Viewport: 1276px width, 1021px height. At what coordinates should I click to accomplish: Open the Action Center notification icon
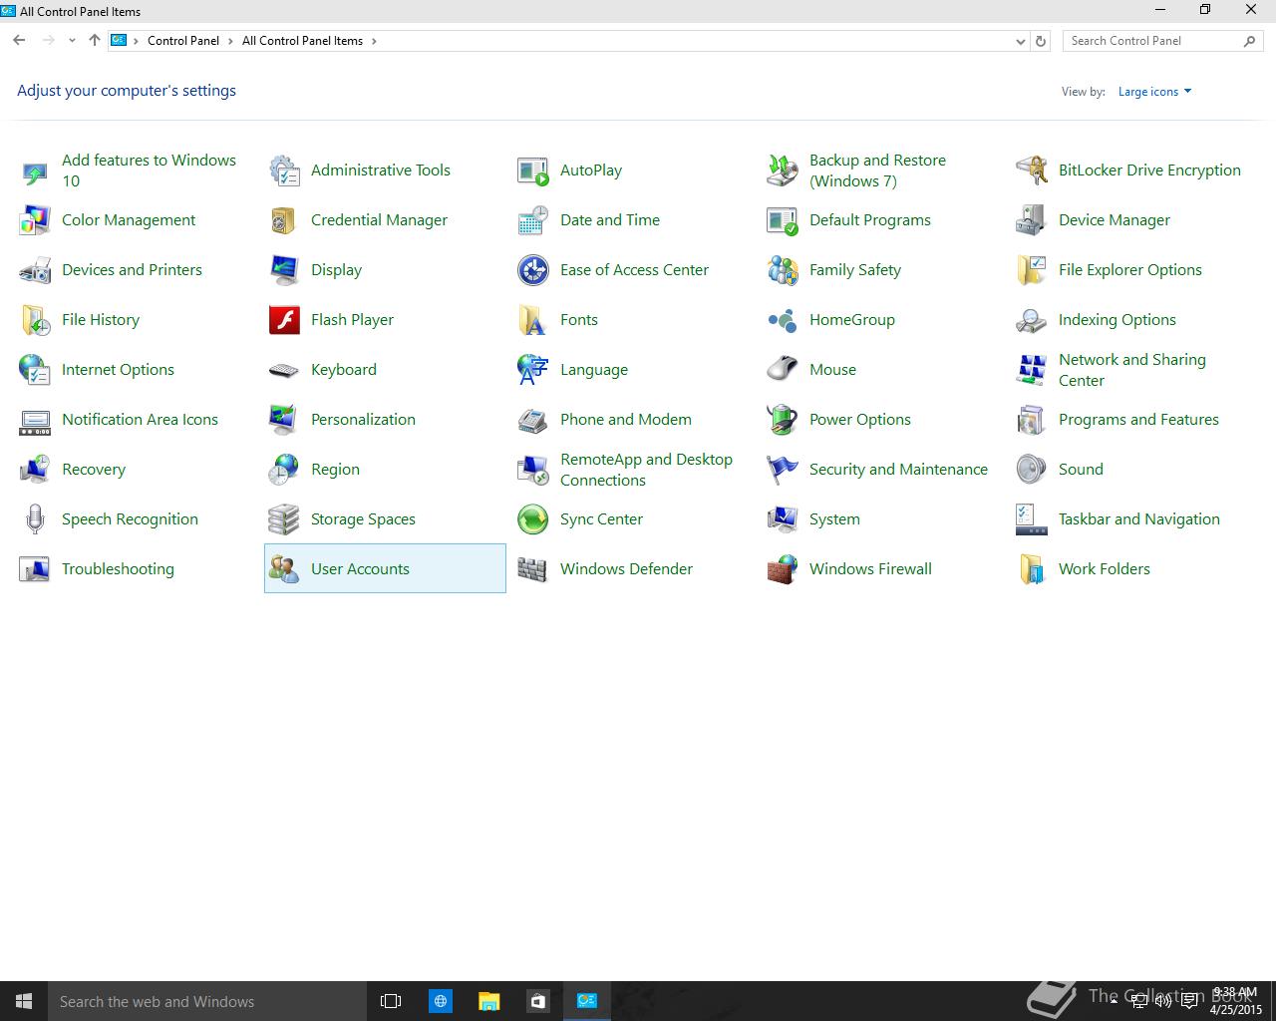coord(1189,1001)
